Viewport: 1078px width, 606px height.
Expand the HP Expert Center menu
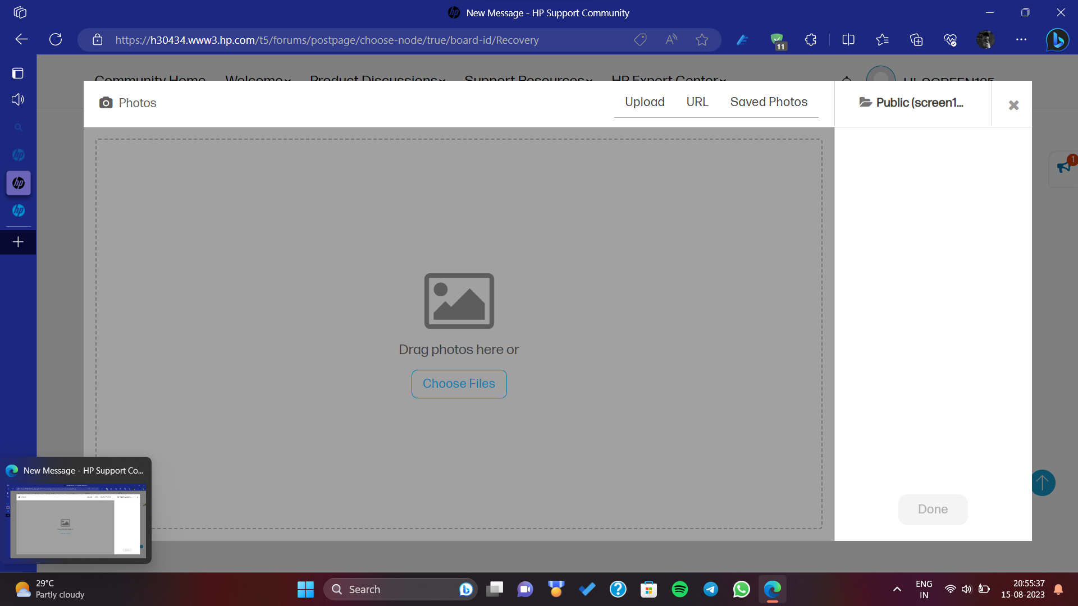coord(668,81)
